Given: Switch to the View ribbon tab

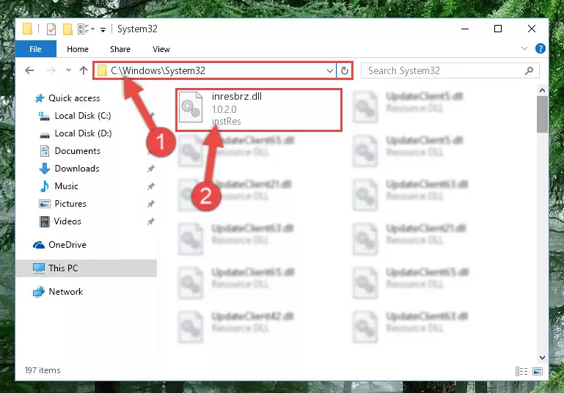Looking at the screenshot, I should click(161, 49).
